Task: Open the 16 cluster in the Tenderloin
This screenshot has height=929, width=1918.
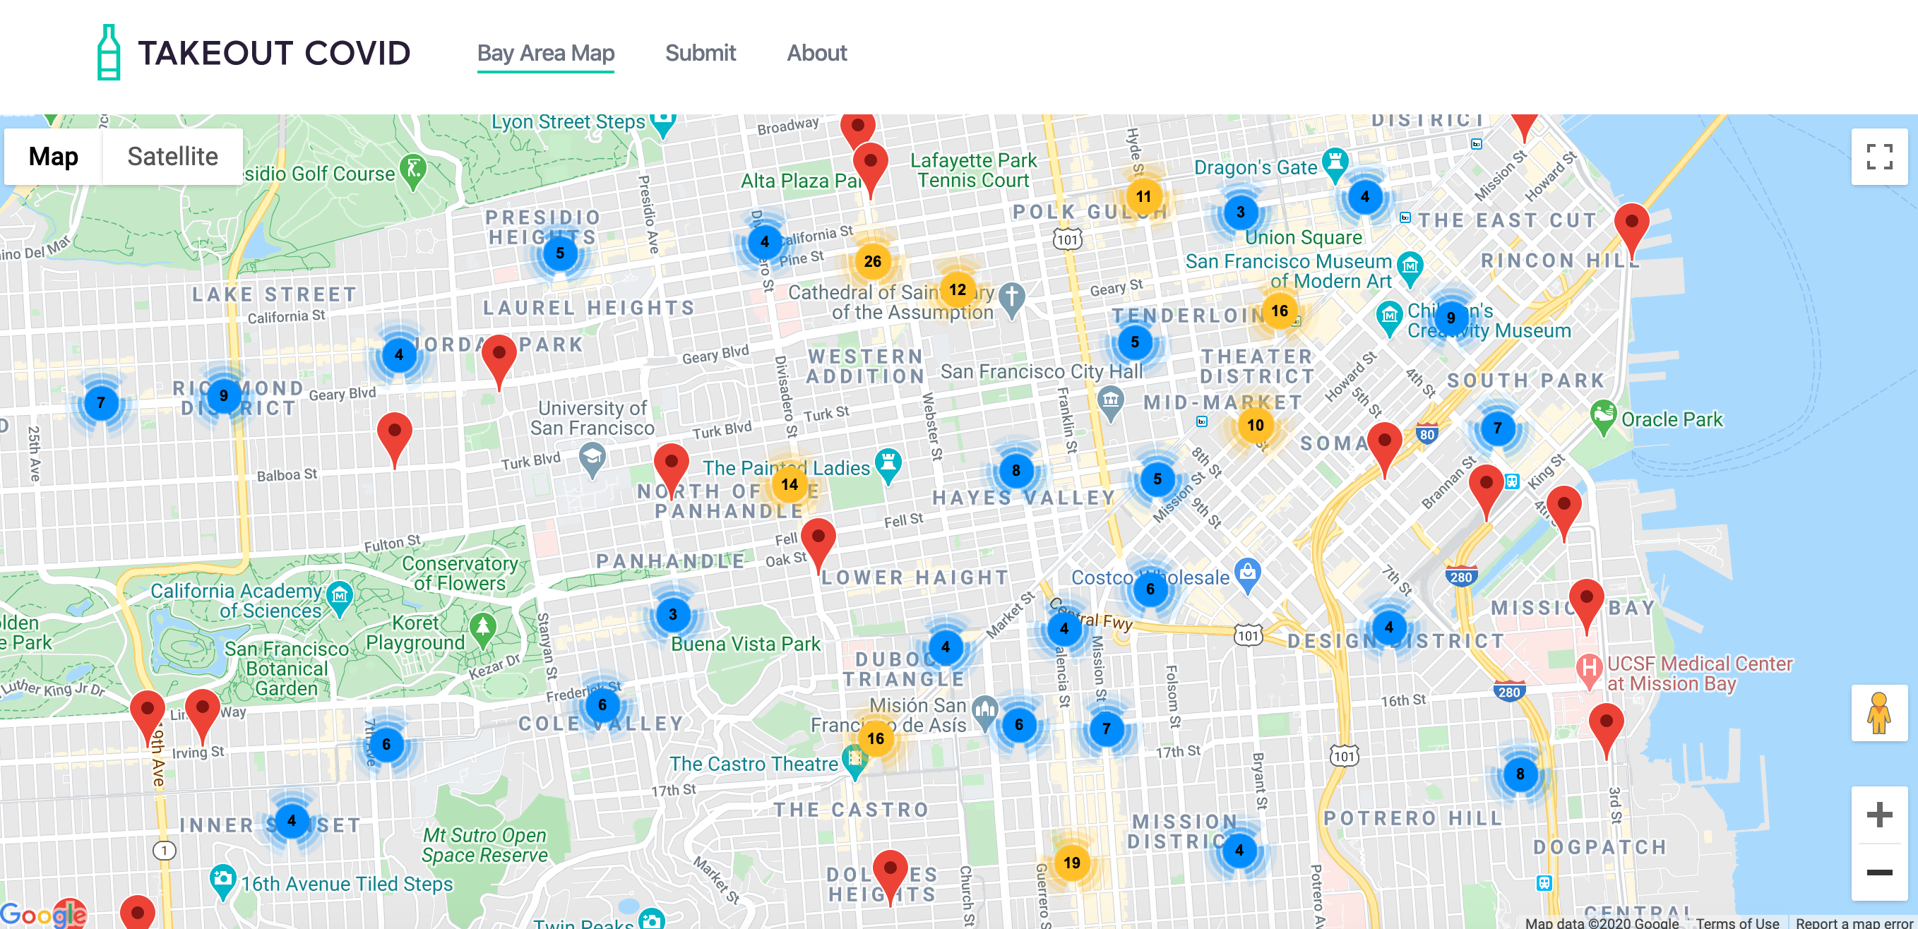Action: coord(1279,311)
